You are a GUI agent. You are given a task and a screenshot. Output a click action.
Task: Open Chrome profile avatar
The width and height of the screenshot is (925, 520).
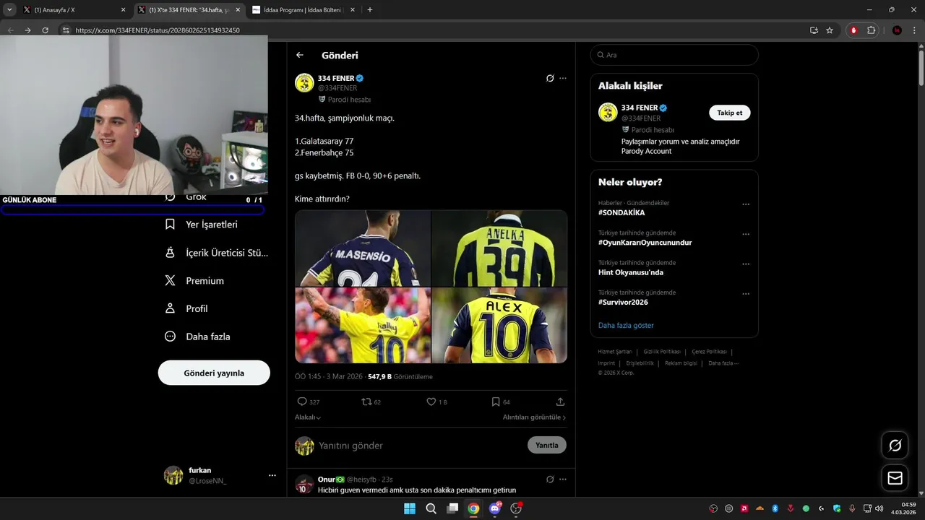pos(897,30)
